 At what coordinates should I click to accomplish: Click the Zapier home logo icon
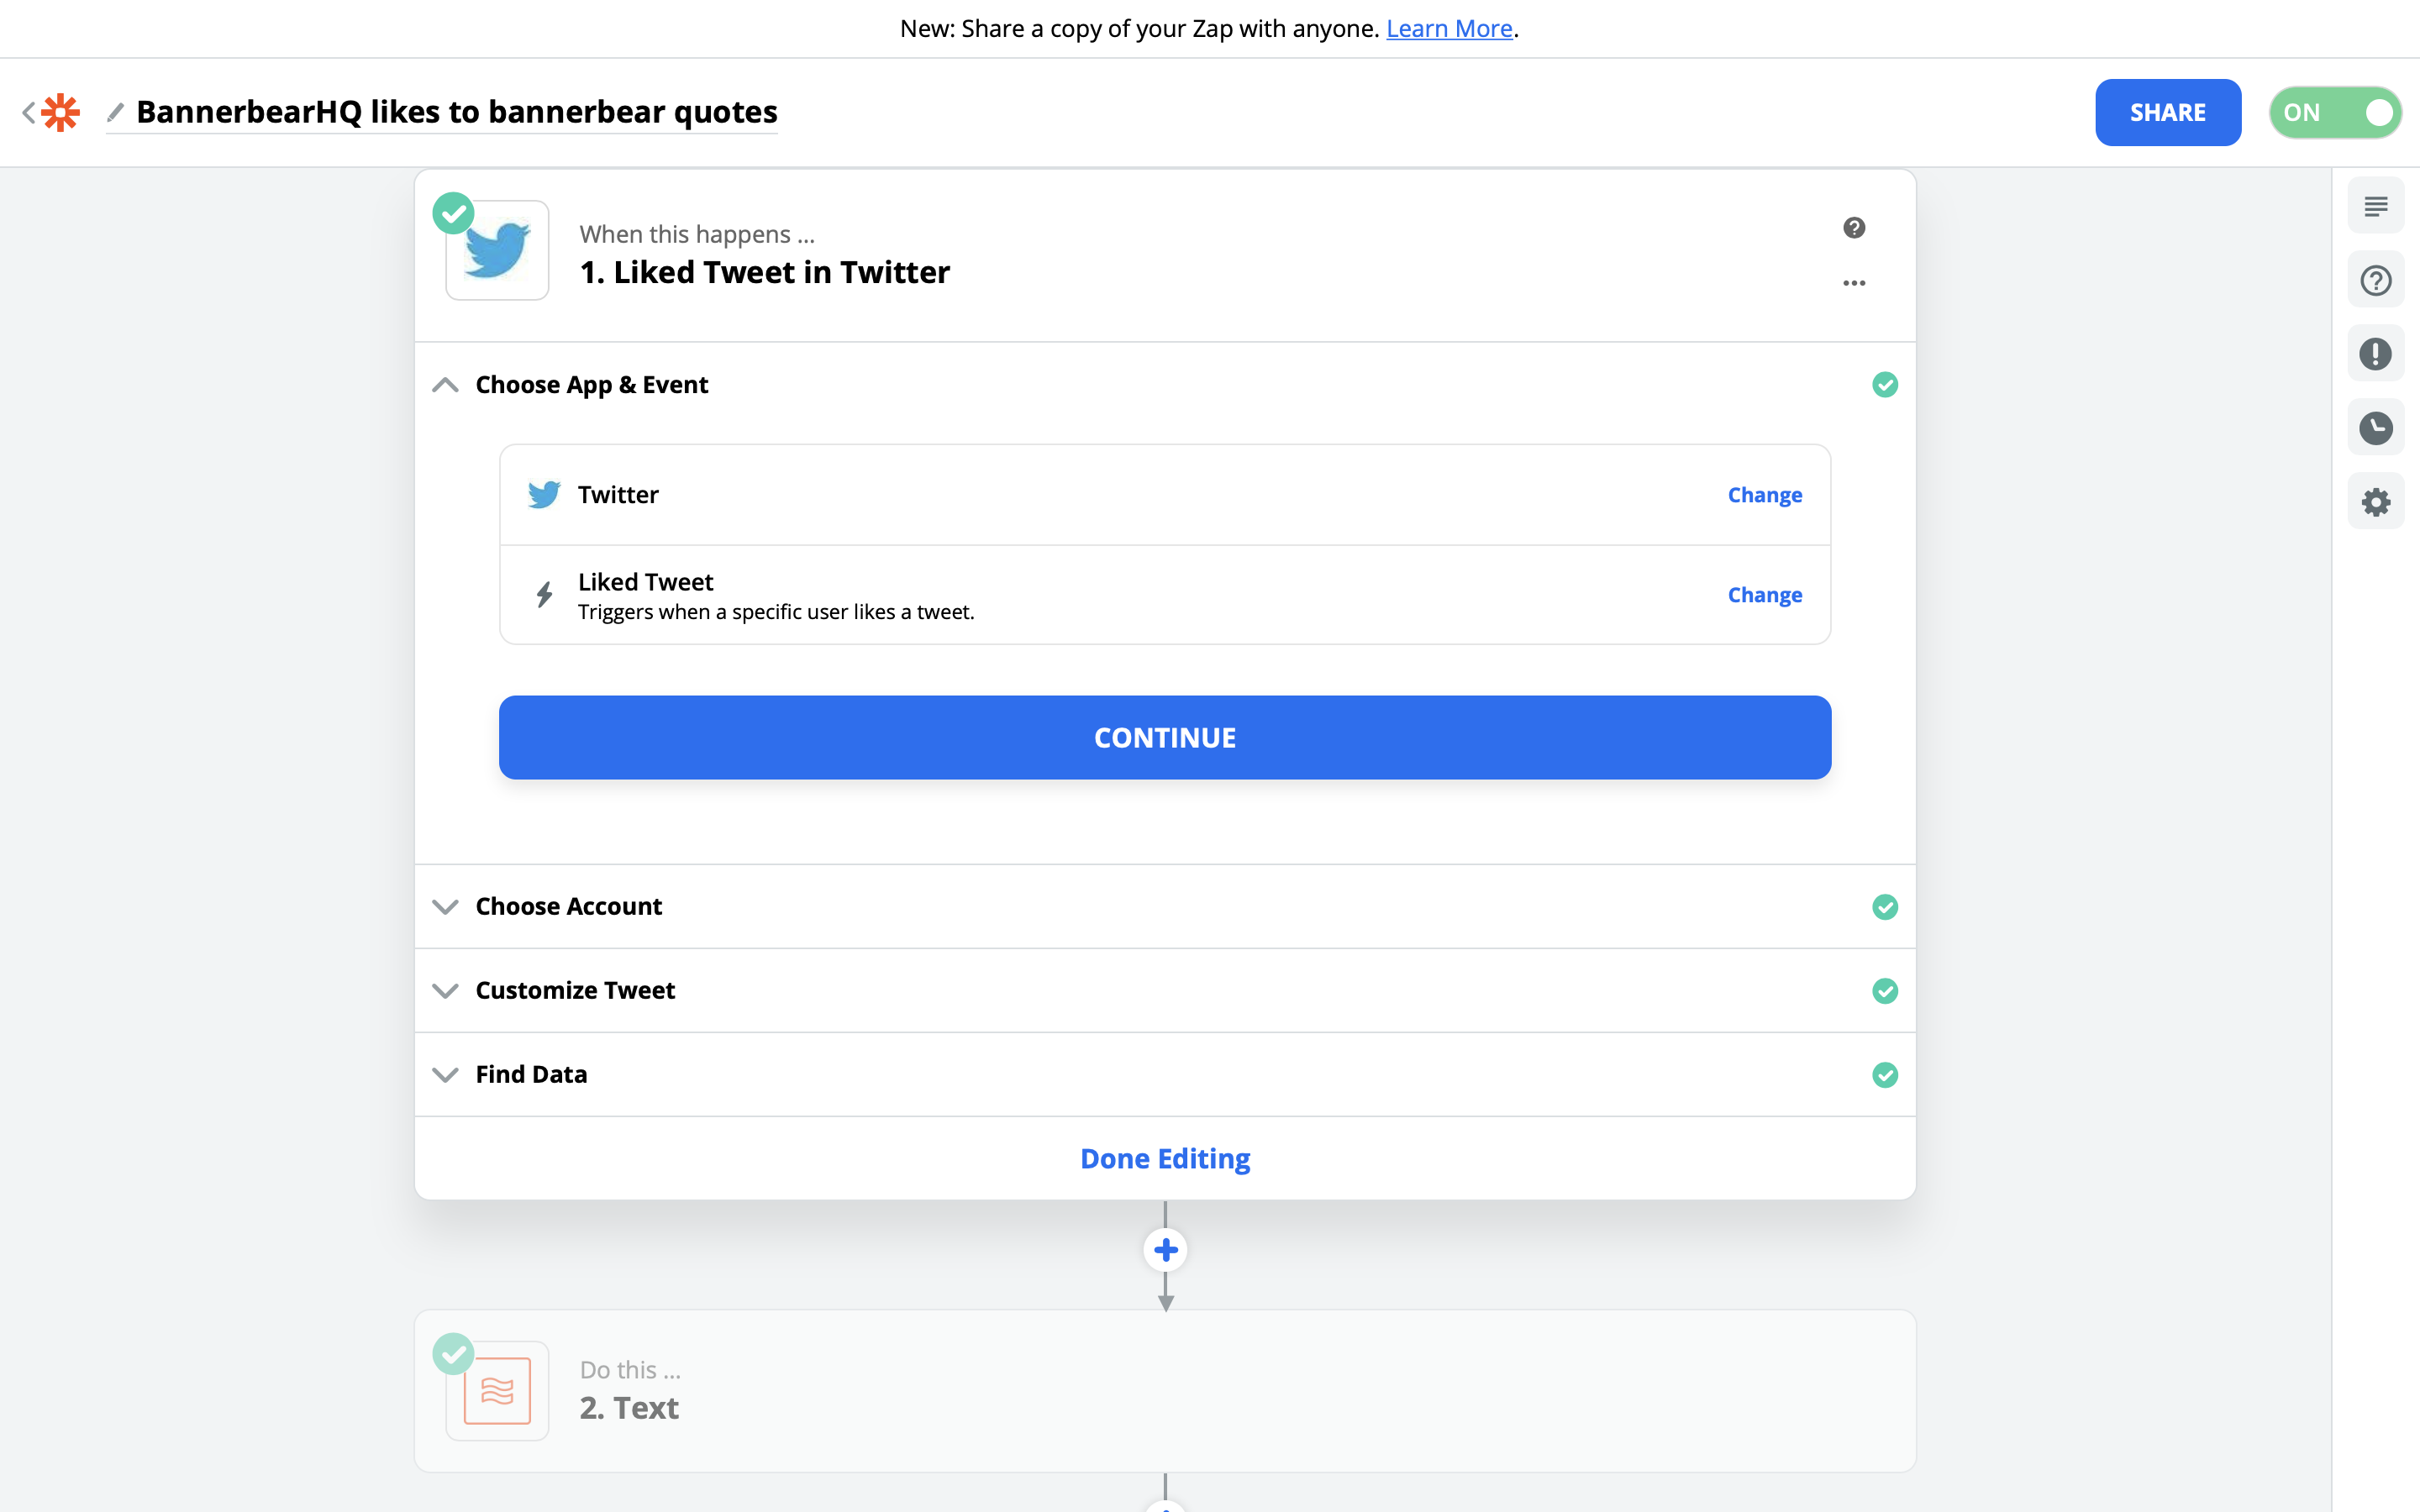click(x=60, y=112)
